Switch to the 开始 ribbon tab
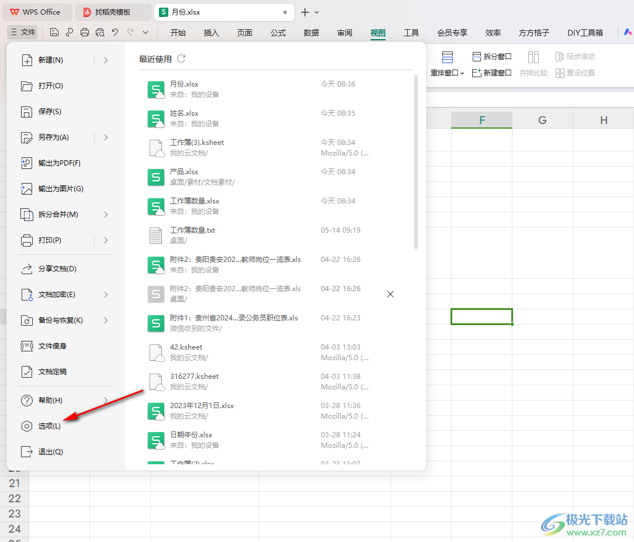 pos(178,33)
